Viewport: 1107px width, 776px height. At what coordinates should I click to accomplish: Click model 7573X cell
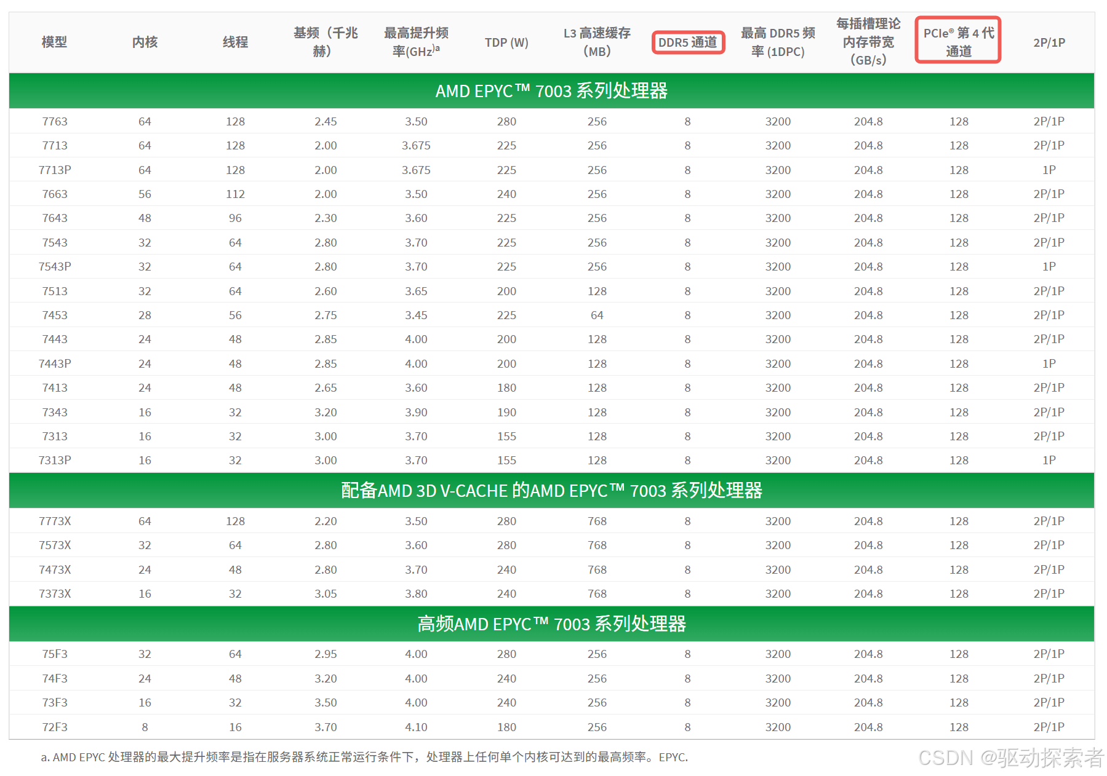(x=54, y=545)
